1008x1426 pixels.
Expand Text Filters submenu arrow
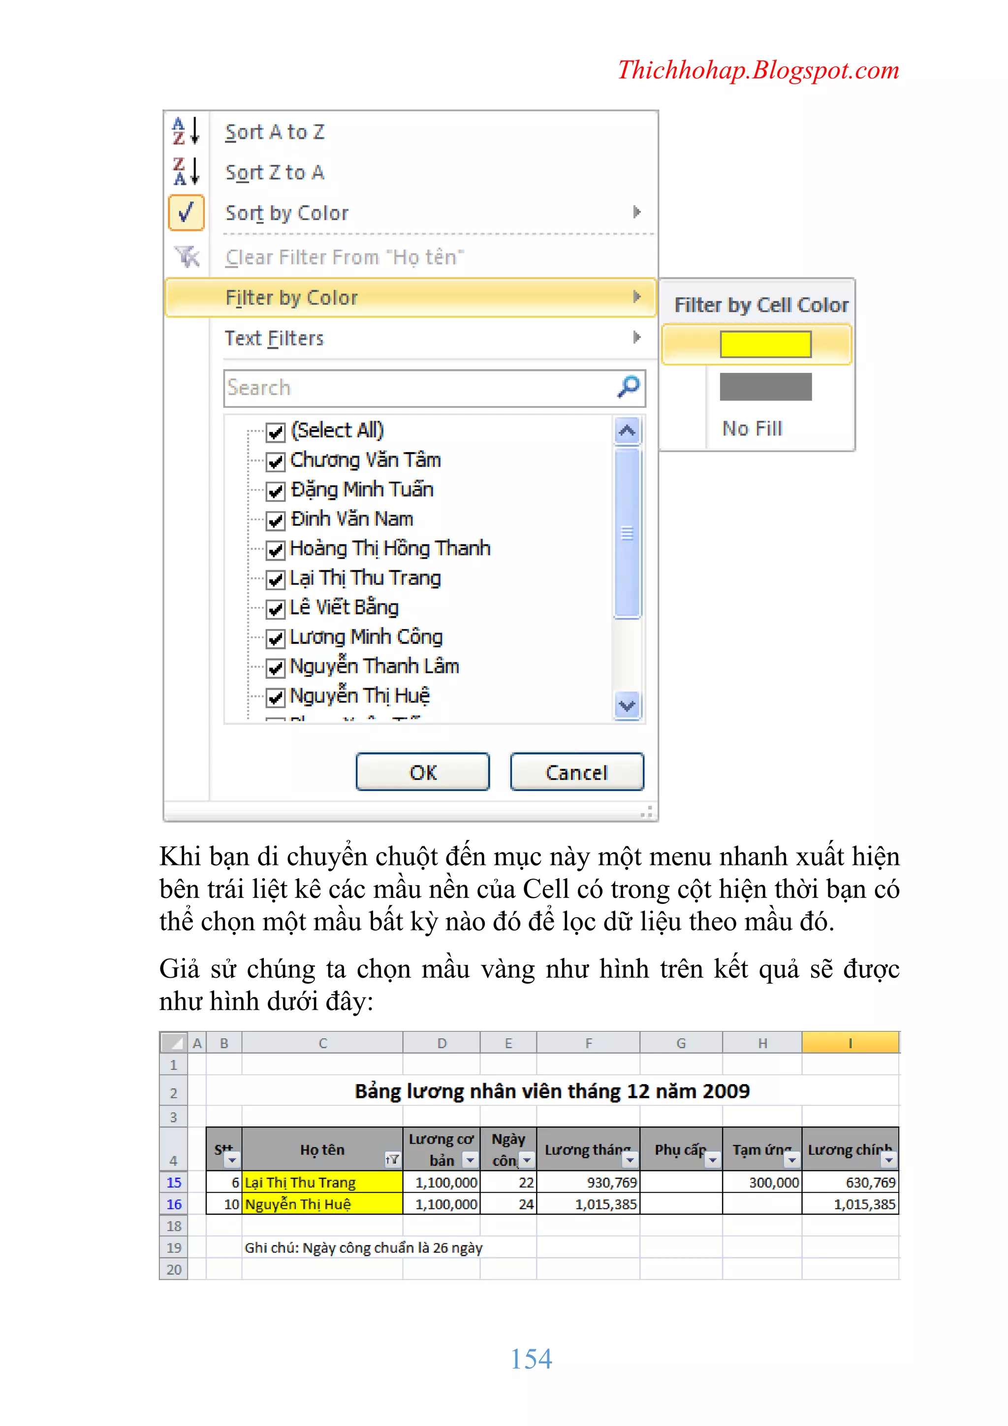[x=637, y=337]
